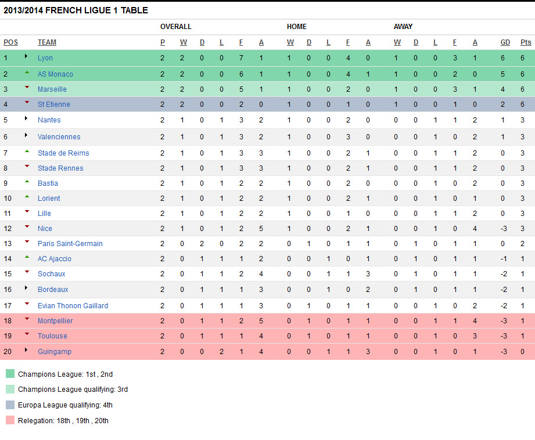Click the black arrow next to Lyon
The width and height of the screenshot is (535, 440).
tap(26, 56)
